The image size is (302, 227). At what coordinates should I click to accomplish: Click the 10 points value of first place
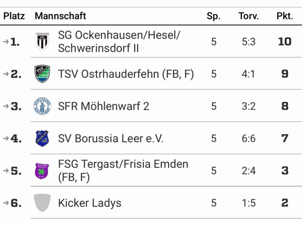pyautogui.click(x=285, y=42)
